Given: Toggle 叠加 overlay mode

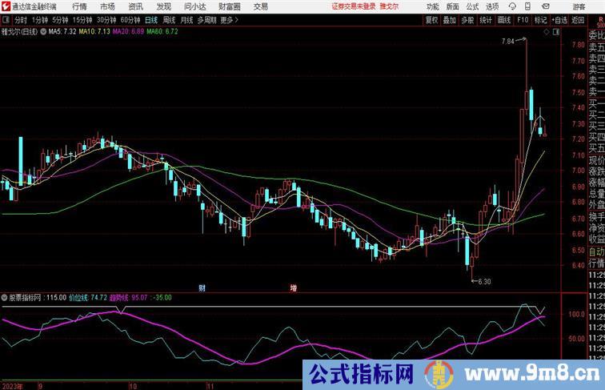Looking at the screenshot, I should pos(449,20).
